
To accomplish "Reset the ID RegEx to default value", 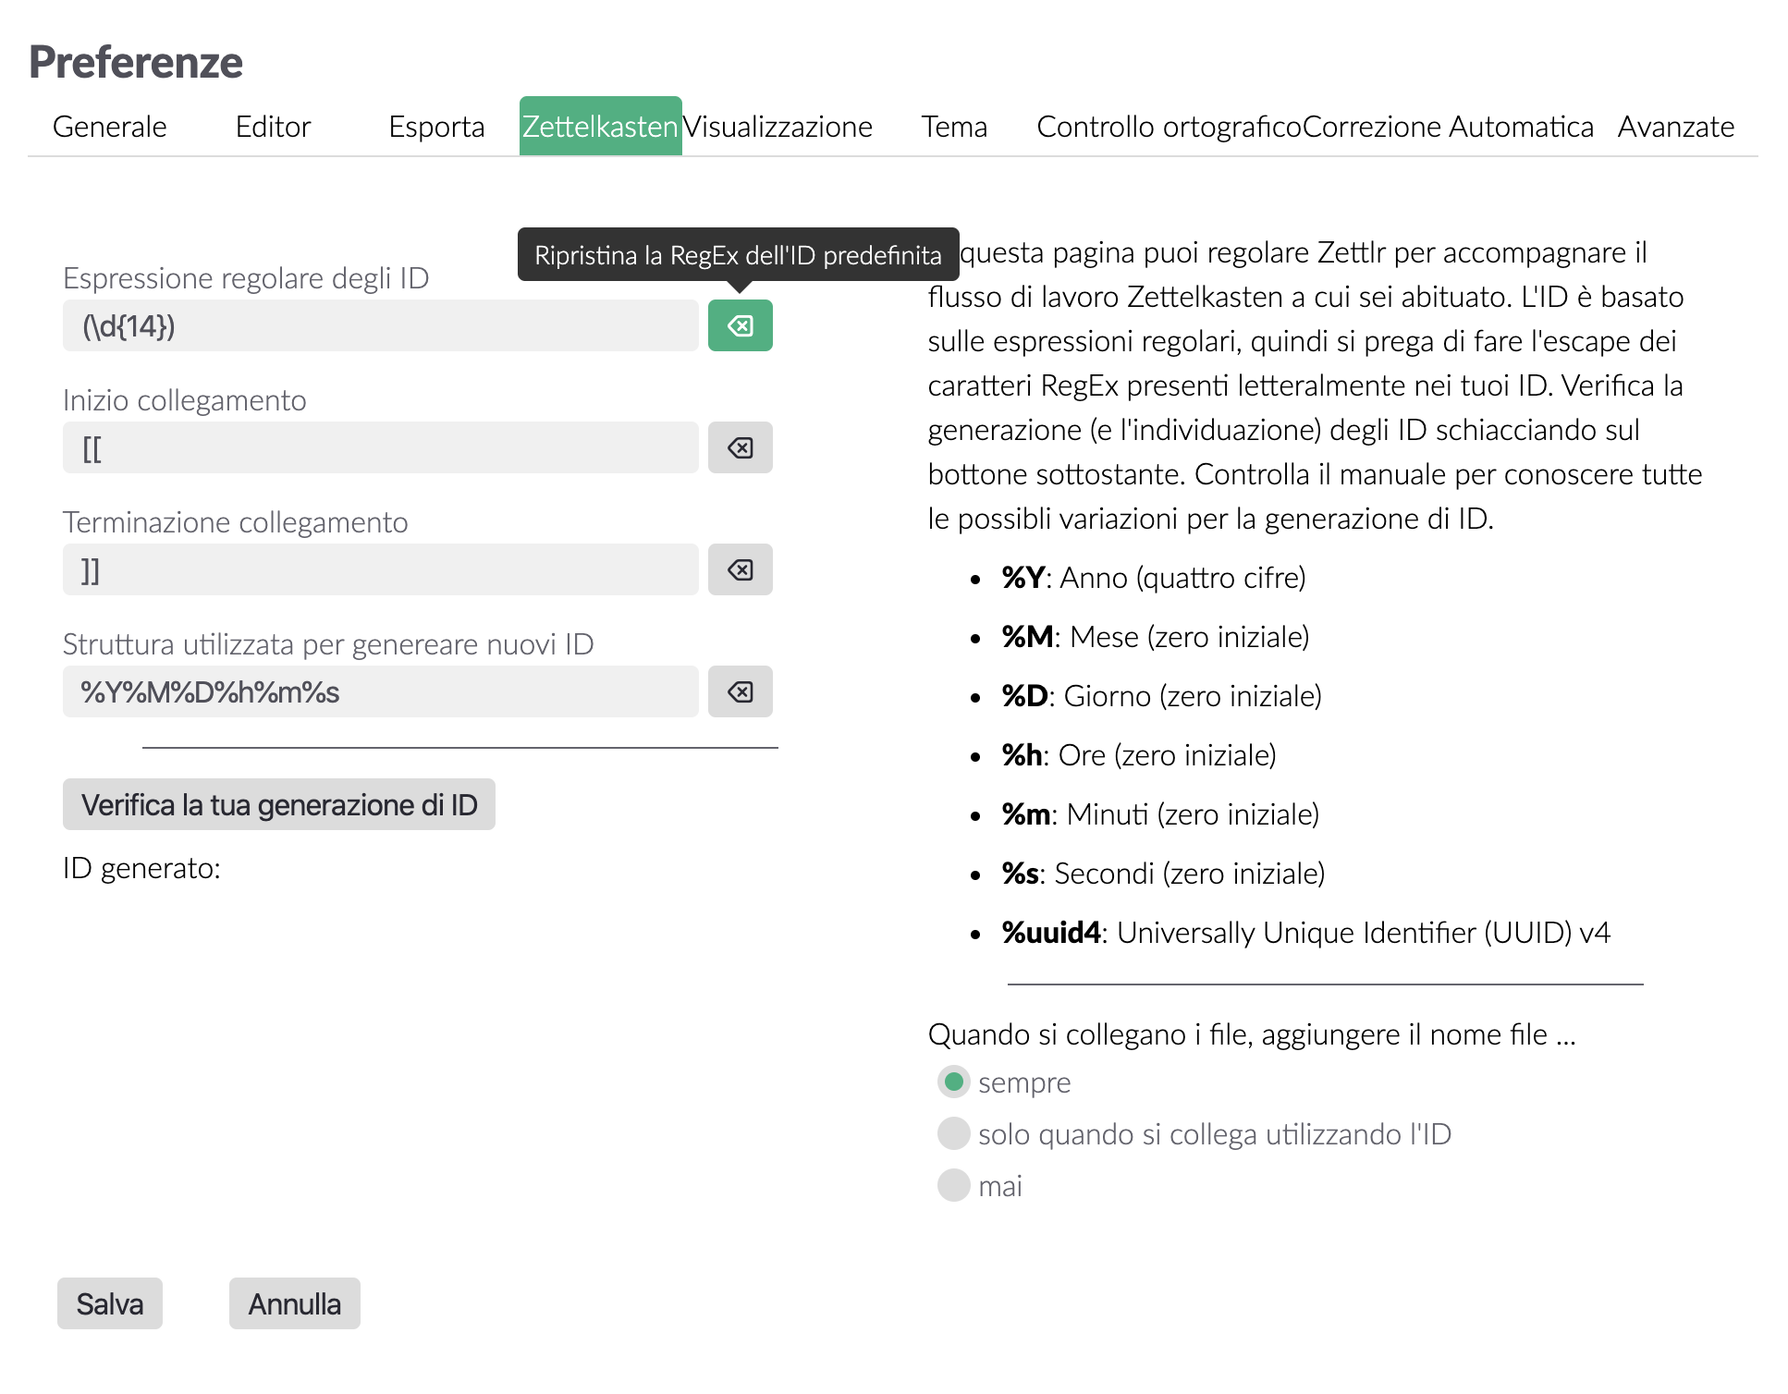I will 740,325.
